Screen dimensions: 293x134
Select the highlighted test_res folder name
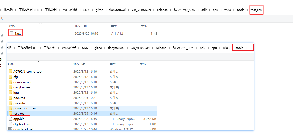click(19, 113)
